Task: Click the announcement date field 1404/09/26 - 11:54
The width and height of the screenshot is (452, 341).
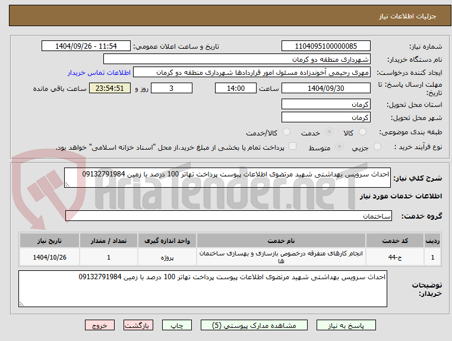Action: tap(86, 46)
